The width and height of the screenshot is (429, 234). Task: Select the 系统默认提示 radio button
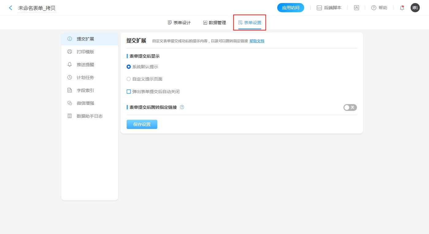129,67
